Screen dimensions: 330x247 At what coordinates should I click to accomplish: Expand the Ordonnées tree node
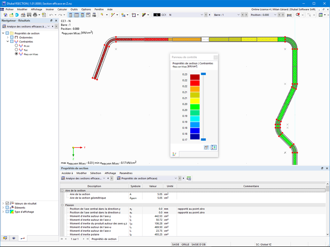click(8, 37)
